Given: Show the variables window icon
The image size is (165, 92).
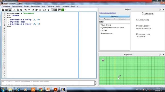Looking at the screenshot, I should [52, 10].
